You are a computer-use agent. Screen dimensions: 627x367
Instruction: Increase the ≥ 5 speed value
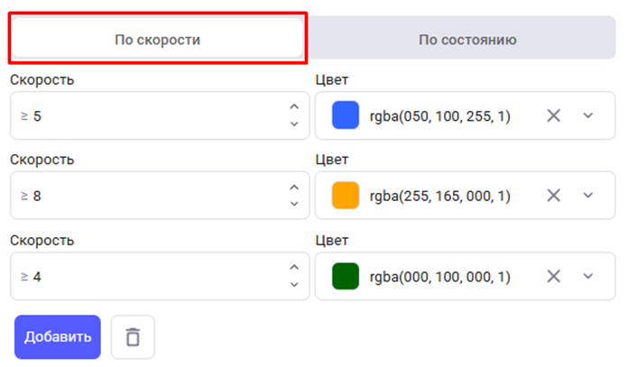point(293,107)
